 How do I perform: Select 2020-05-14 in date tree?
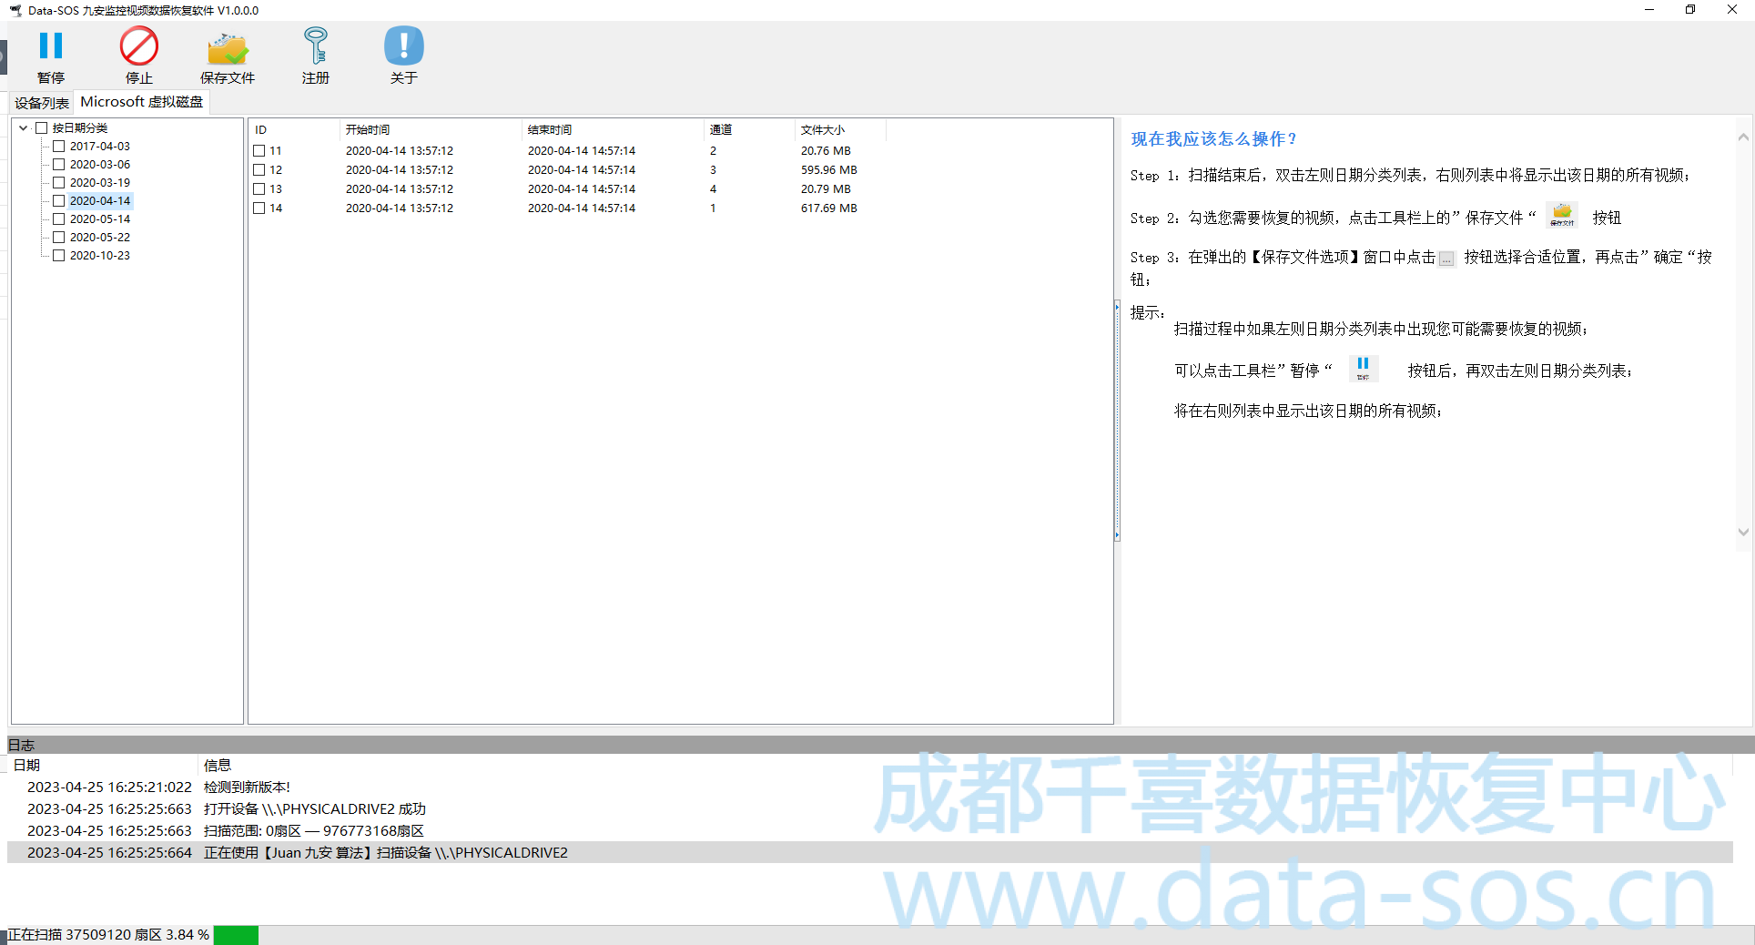coord(100,219)
